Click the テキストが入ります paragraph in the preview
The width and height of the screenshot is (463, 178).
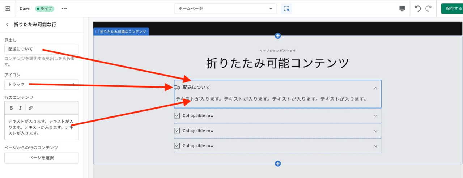(271, 99)
